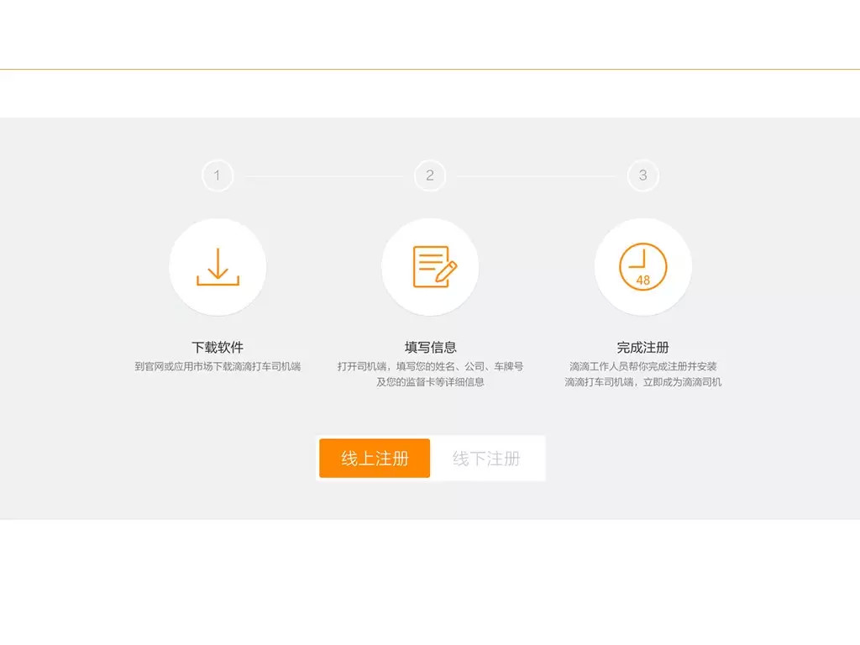Click the download arrow icon
This screenshot has width=860, height=645.
[218, 267]
